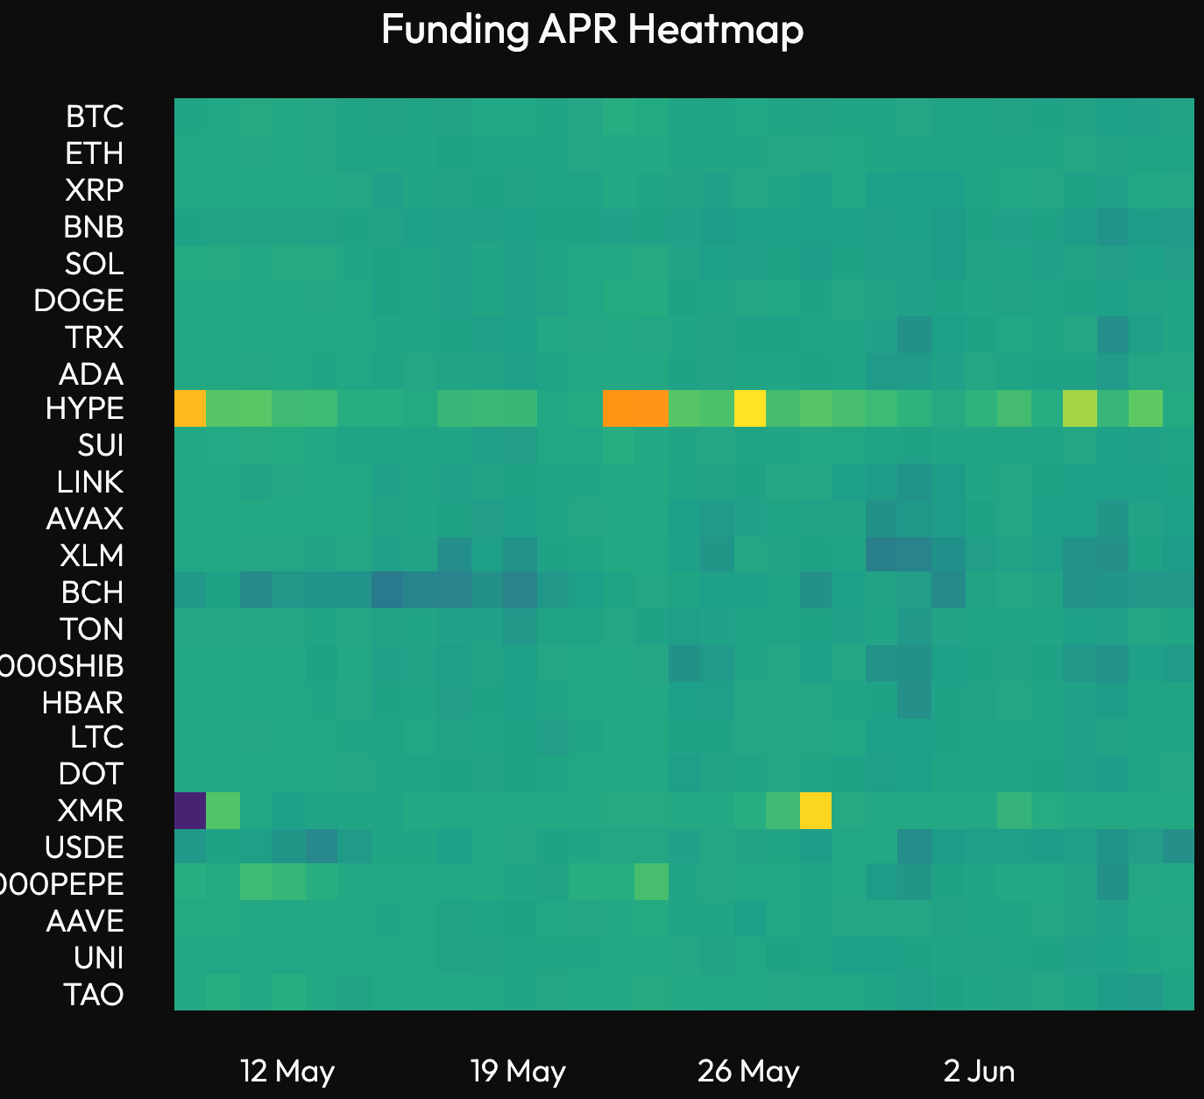Click the XMR row label
The image size is (1204, 1099).
(91, 811)
